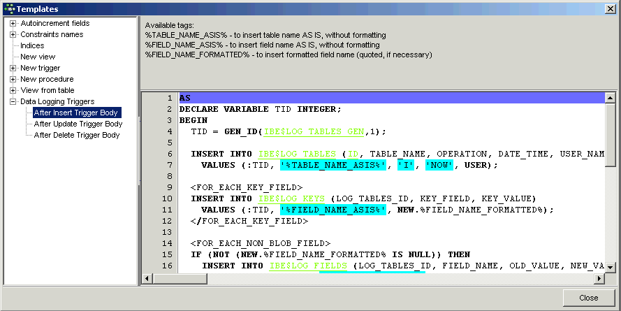
Task: Open After Delete Trigger Body template
Action: point(76,135)
